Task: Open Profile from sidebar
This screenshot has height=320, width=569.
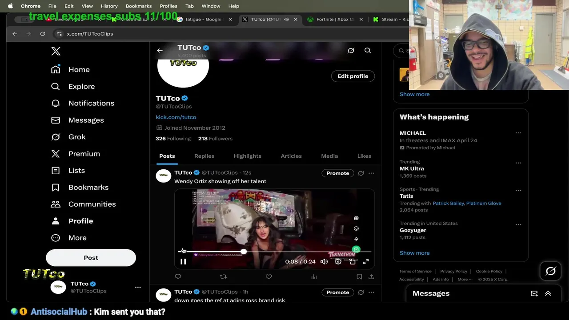Action: (x=72, y=221)
